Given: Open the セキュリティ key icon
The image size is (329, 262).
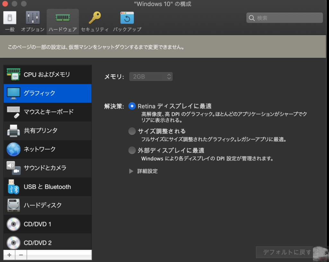Looking at the screenshot, I should coord(95,17).
